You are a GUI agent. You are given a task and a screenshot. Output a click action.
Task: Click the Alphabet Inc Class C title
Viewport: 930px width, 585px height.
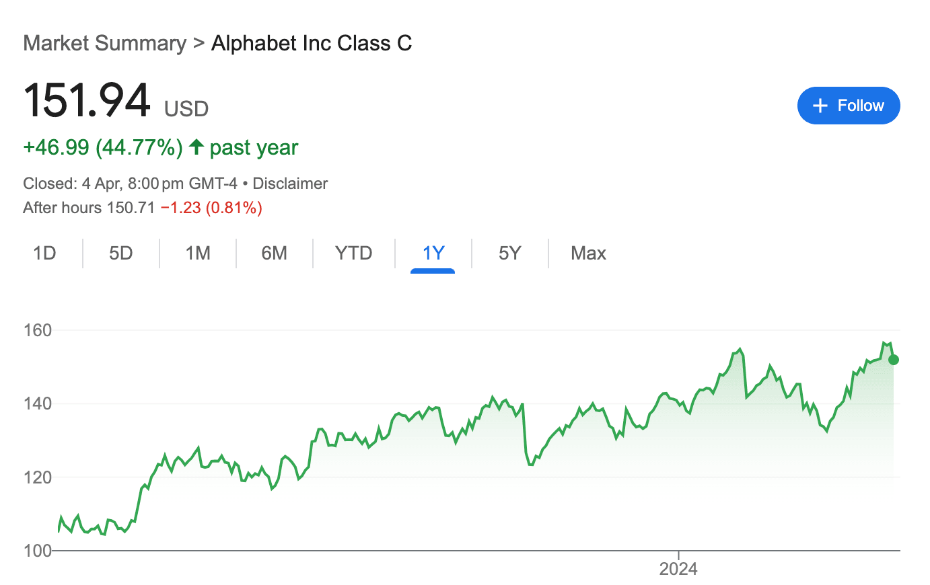click(312, 43)
